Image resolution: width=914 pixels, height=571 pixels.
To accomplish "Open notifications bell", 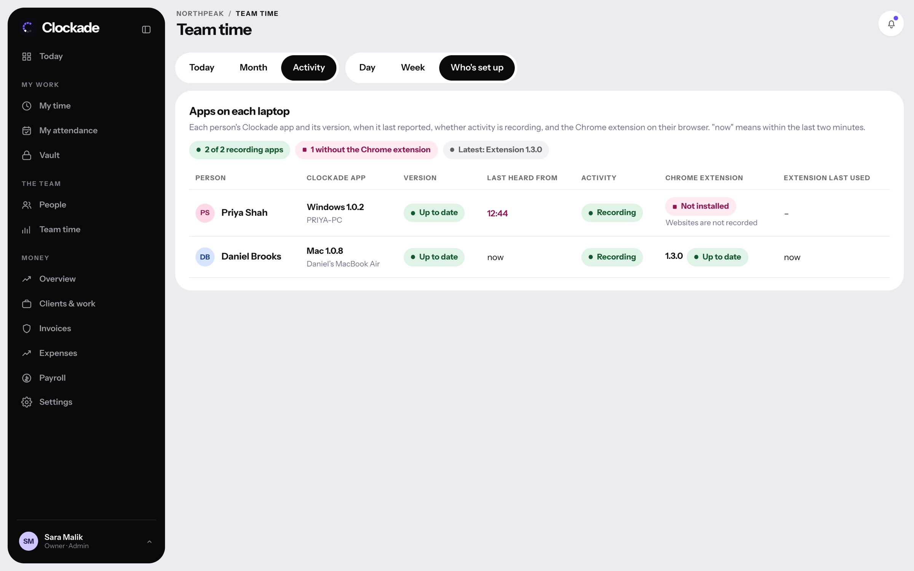I will pos(891,24).
